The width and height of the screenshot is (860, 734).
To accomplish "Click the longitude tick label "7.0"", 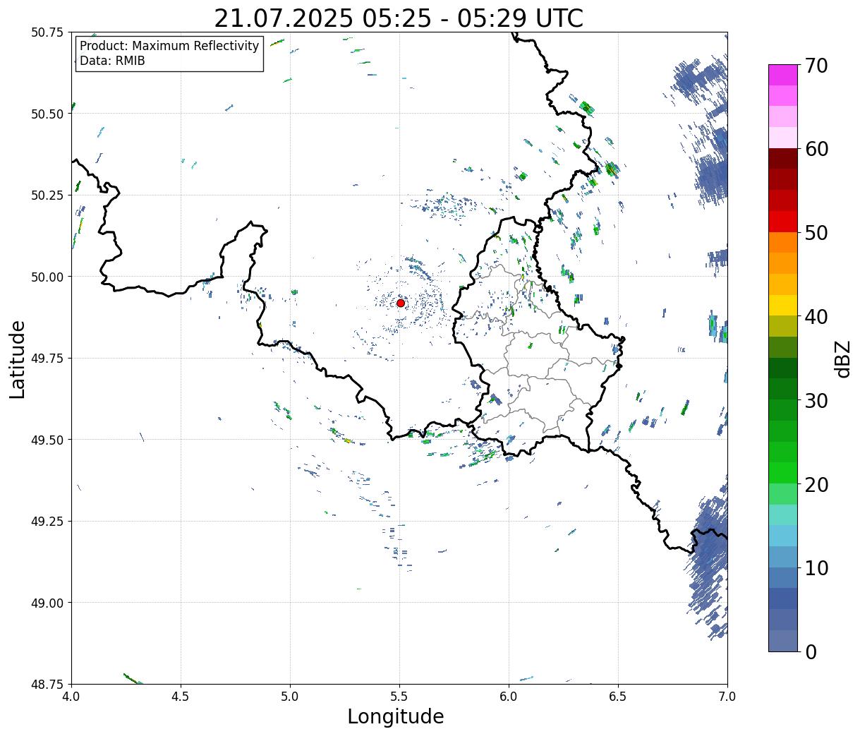I will pyautogui.click(x=727, y=697).
